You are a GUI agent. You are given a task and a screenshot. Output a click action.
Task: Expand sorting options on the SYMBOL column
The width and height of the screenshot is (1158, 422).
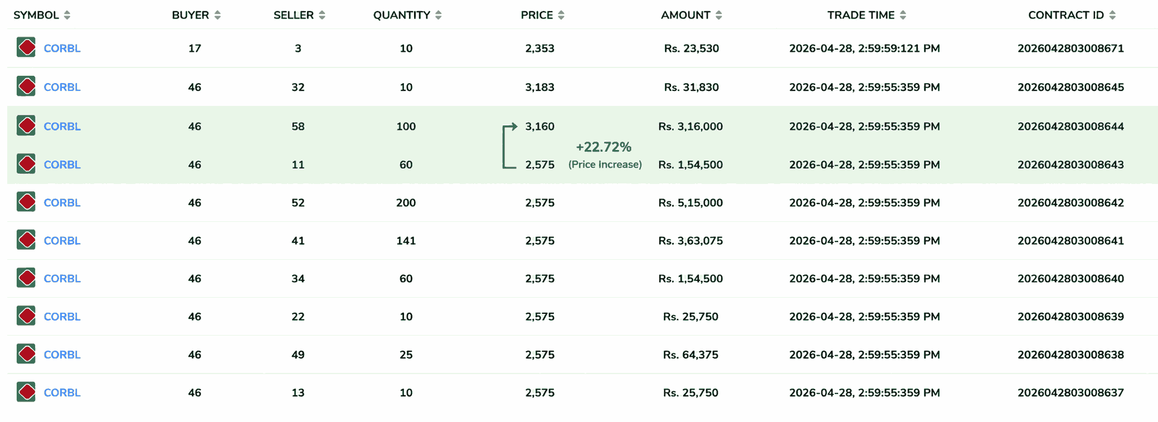(68, 15)
